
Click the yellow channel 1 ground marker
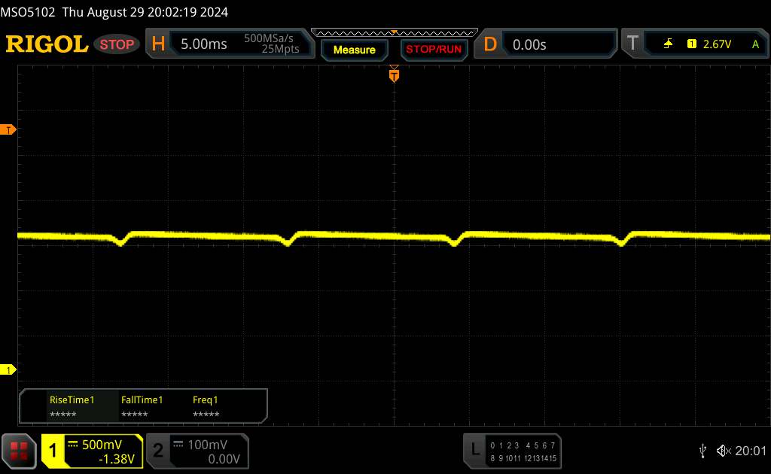[x=8, y=370]
